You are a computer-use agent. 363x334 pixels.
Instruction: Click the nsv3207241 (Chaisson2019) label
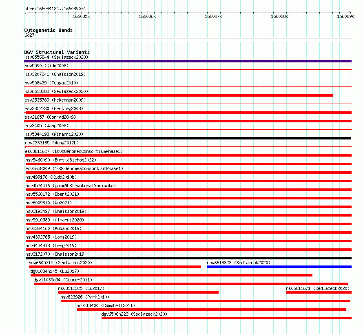click(55, 74)
